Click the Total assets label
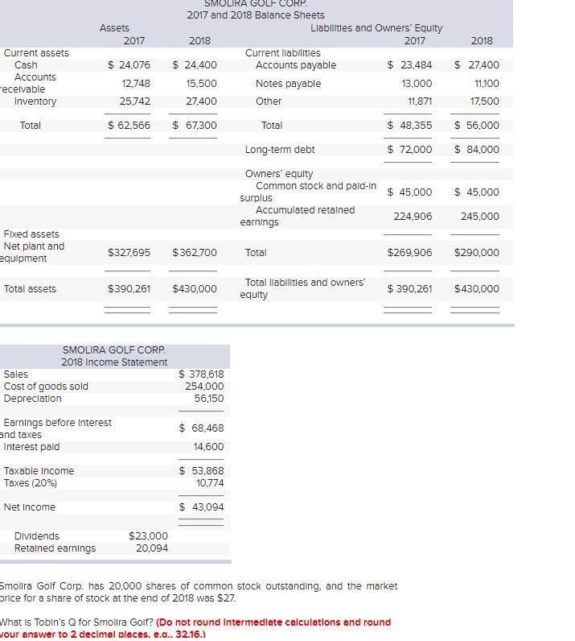Viewport: 575px width, 641px height. click(30, 288)
